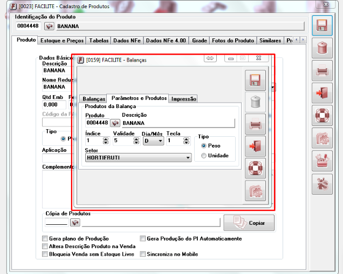
Task: Click the double-arrow icon in Balanças title bar
Action: 210,58
